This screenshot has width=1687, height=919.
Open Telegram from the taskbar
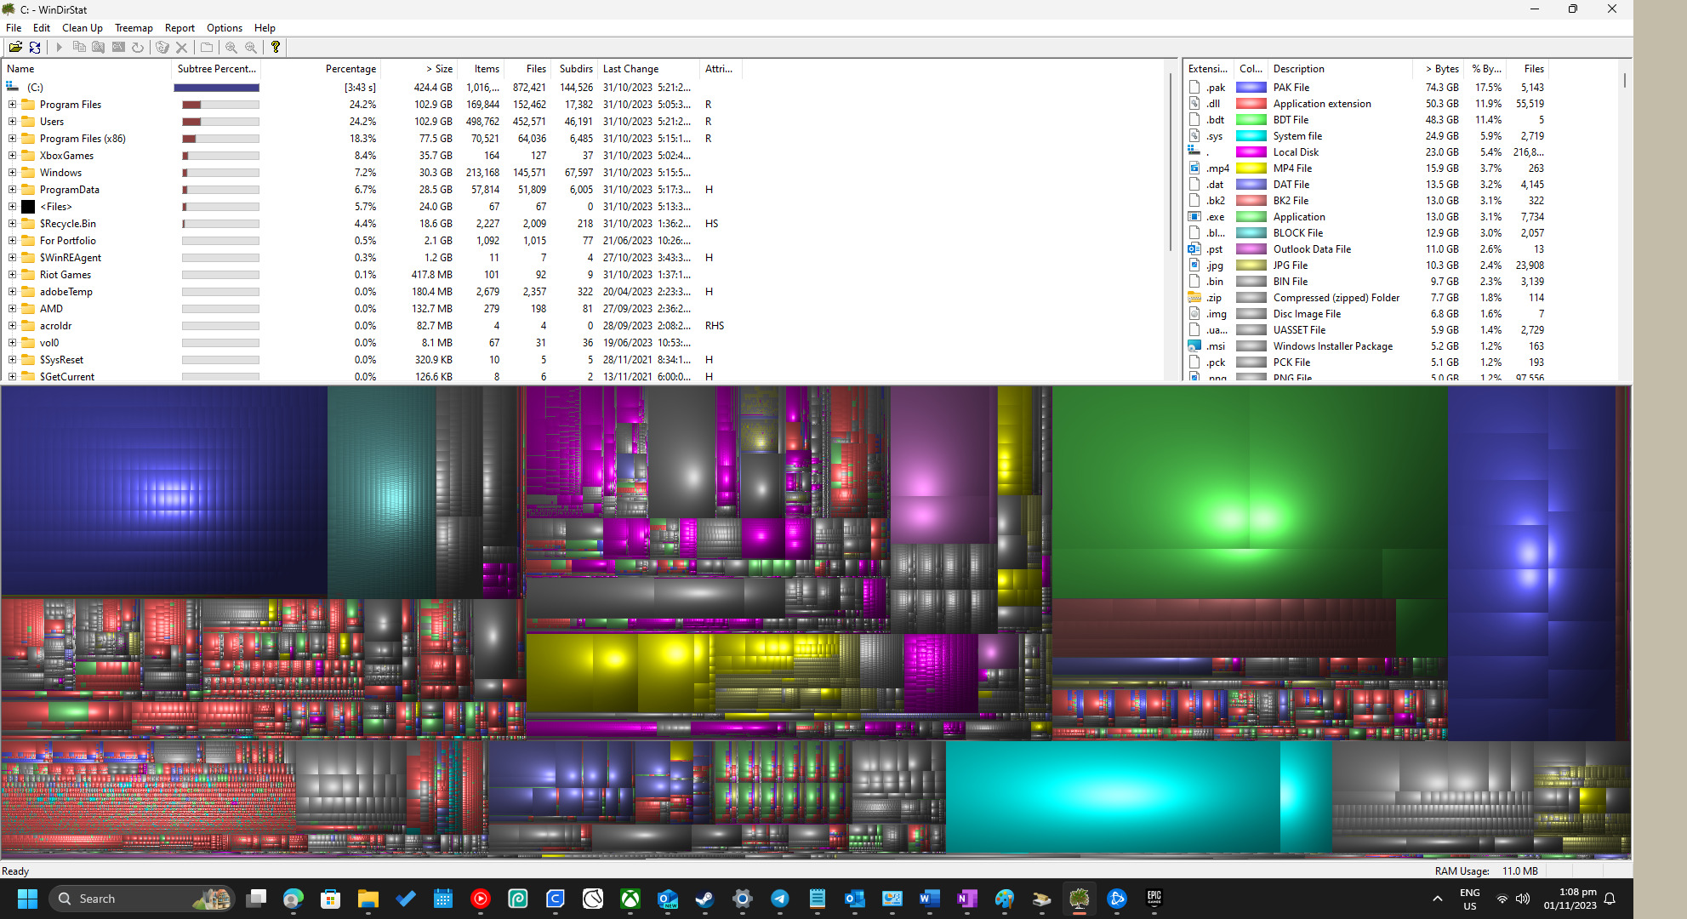780,899
